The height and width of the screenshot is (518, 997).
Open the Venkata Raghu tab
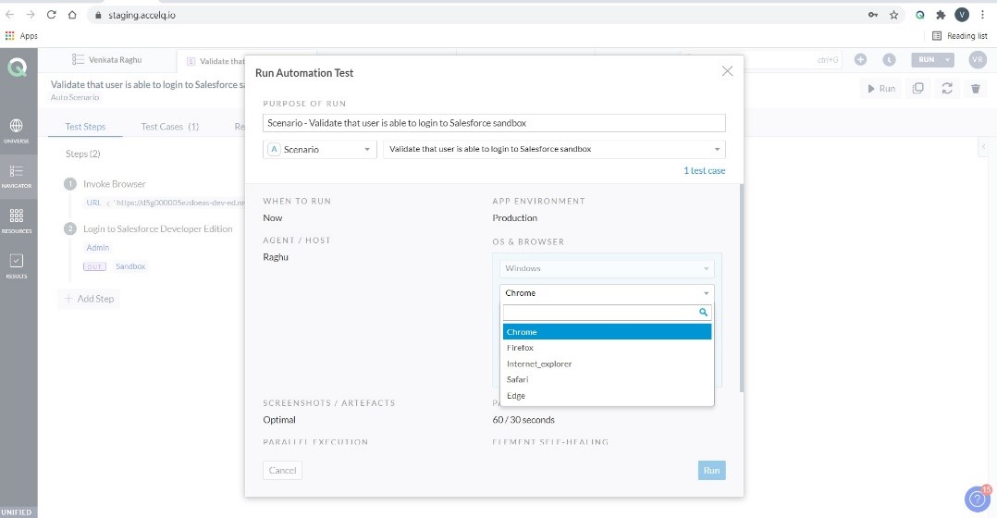(107, 60)
